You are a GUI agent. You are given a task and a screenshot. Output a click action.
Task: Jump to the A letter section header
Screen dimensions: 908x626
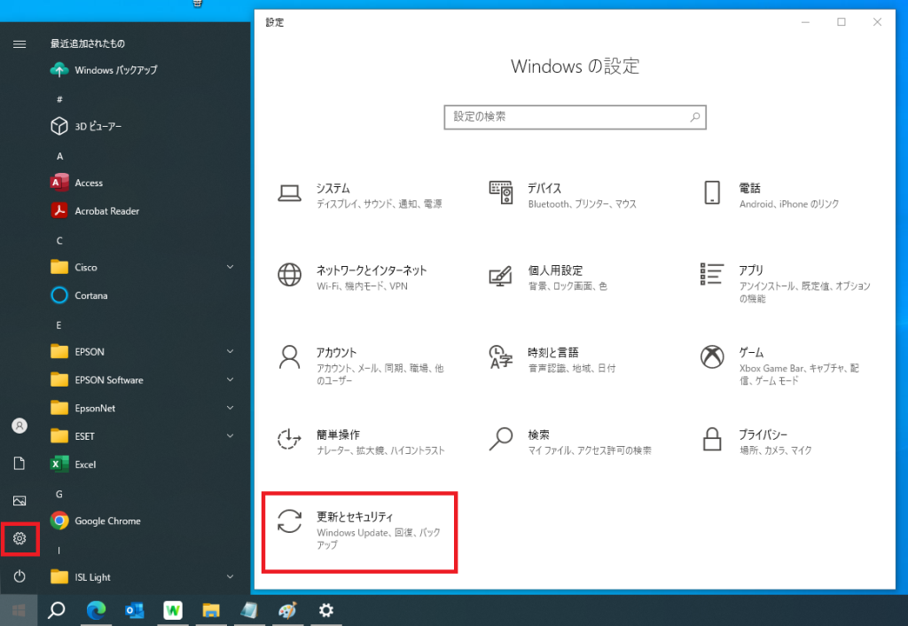click(59, 156)
